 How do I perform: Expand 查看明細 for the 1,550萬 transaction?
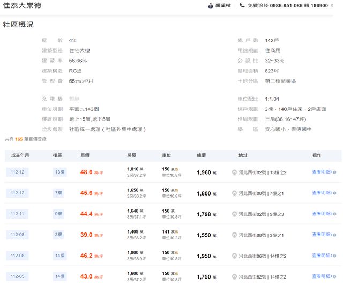(324, 235)
